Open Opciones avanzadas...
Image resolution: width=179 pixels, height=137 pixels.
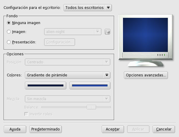pyautogui.click(x=146, y=75)
